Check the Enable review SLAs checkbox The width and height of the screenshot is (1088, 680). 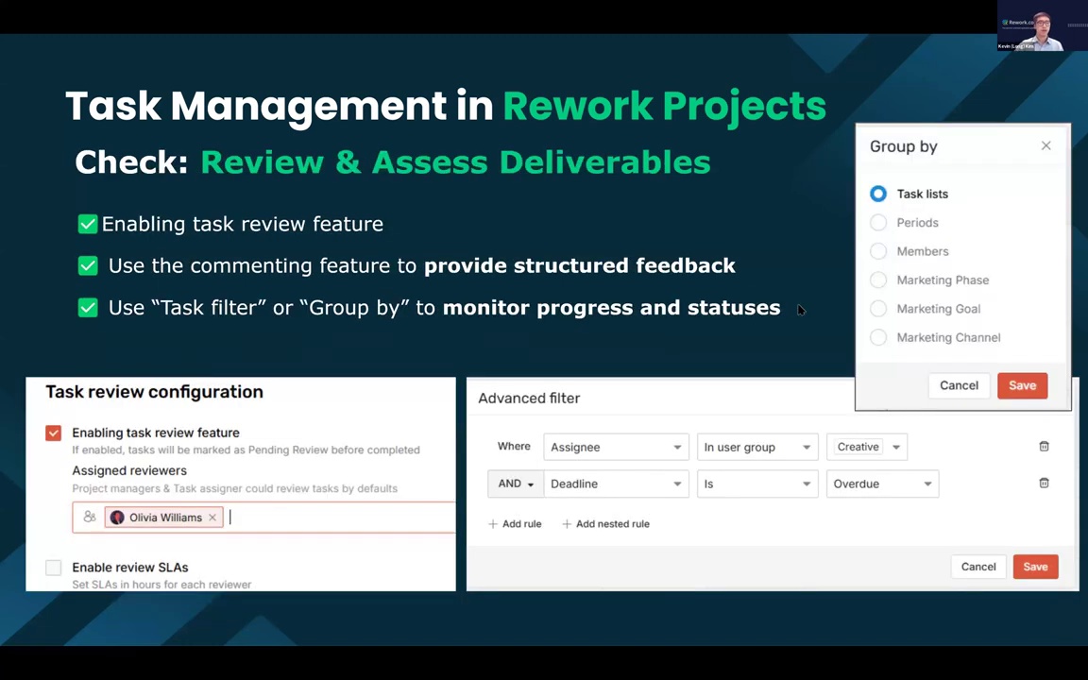pos(54,568)
